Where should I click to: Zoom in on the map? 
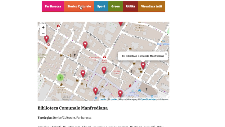point(43,28)
